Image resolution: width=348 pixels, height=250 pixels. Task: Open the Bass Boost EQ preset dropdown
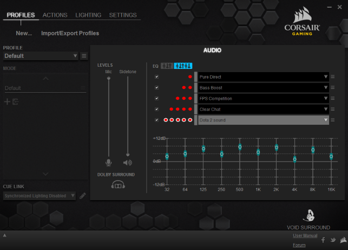coord(264,88)
